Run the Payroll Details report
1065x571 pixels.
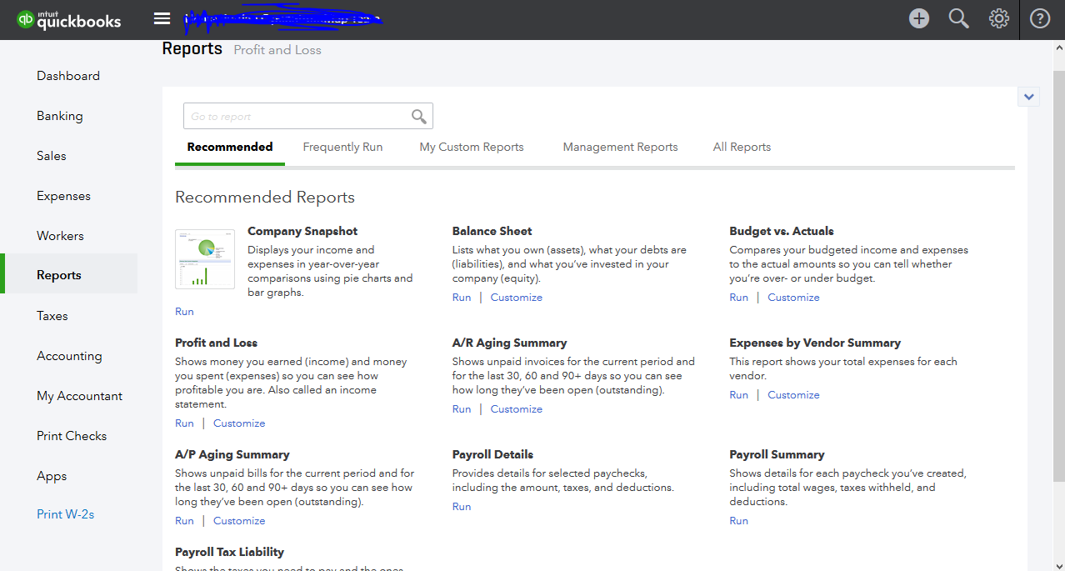click(x=462, y=507)
